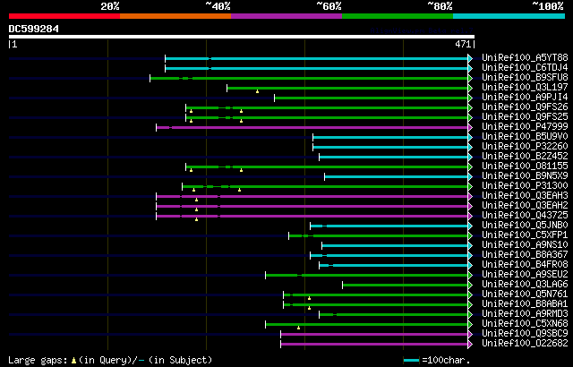This screenshot has height=367, width=573.
Task: Open the UniRef100_P31300 hit
Action: pos(525,186)
